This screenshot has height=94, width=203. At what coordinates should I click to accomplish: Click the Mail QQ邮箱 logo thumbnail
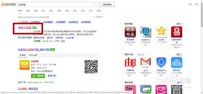pyautogui.click(x=25, y=37)
